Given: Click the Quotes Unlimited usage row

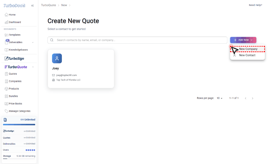Looking at the screenshot, I should (x=19, y=138).
